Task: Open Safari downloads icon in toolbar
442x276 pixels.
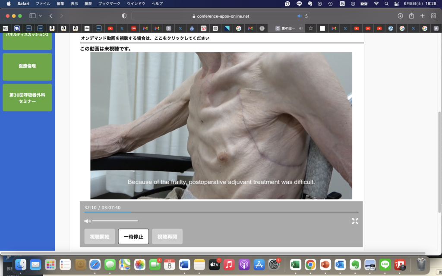Action: click(x=400, y=16)
